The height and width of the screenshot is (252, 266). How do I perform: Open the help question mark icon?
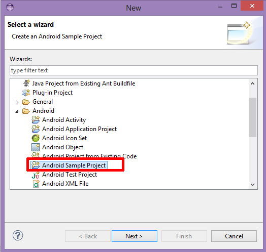pos(18,235)
